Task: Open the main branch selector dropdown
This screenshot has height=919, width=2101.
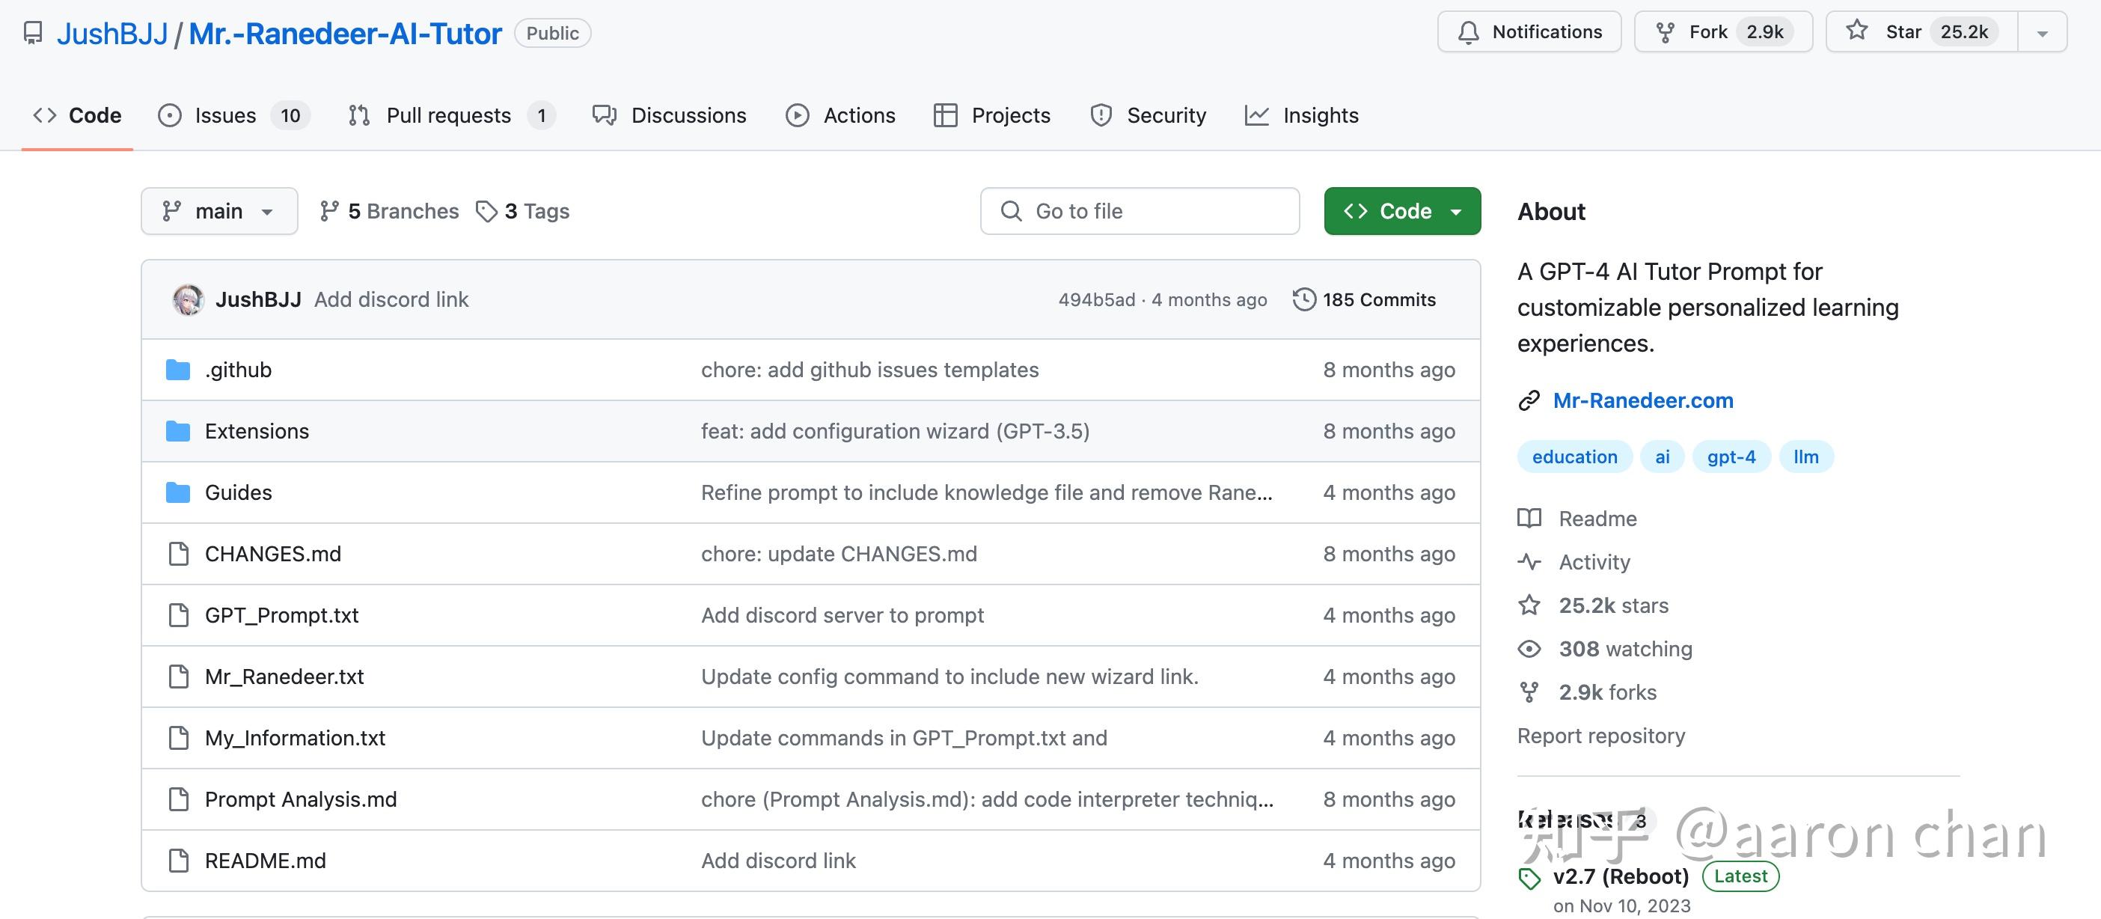Action: click(218, 211)
